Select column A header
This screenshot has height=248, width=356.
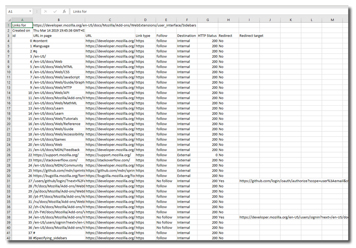(x=22, y=20)
